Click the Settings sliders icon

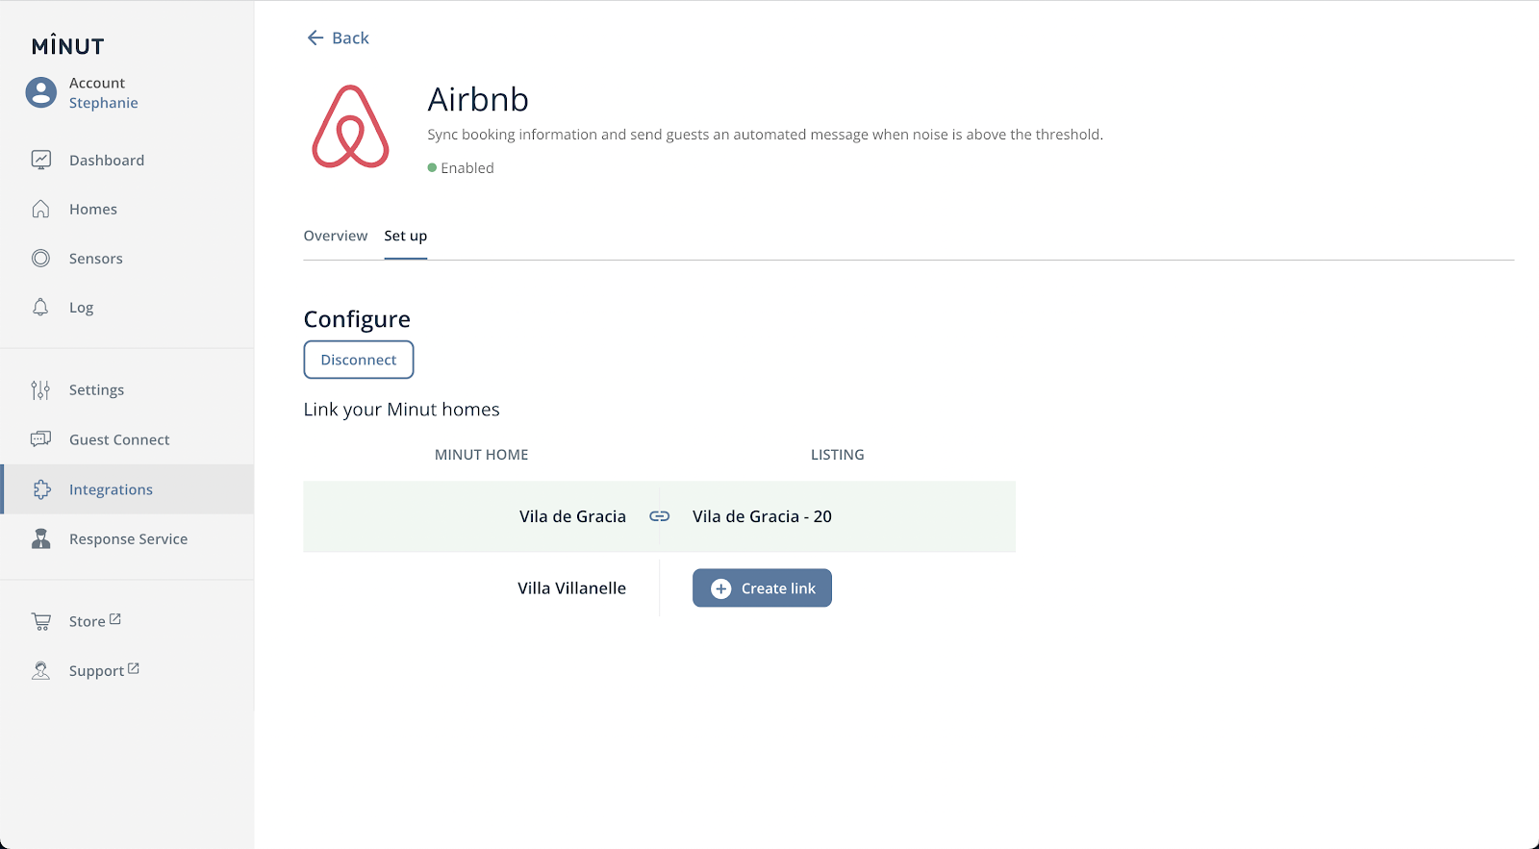pyautogui.click(x=40, y=389)
